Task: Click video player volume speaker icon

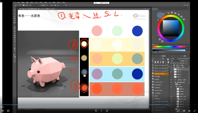Action: click(x=3, y=111)
